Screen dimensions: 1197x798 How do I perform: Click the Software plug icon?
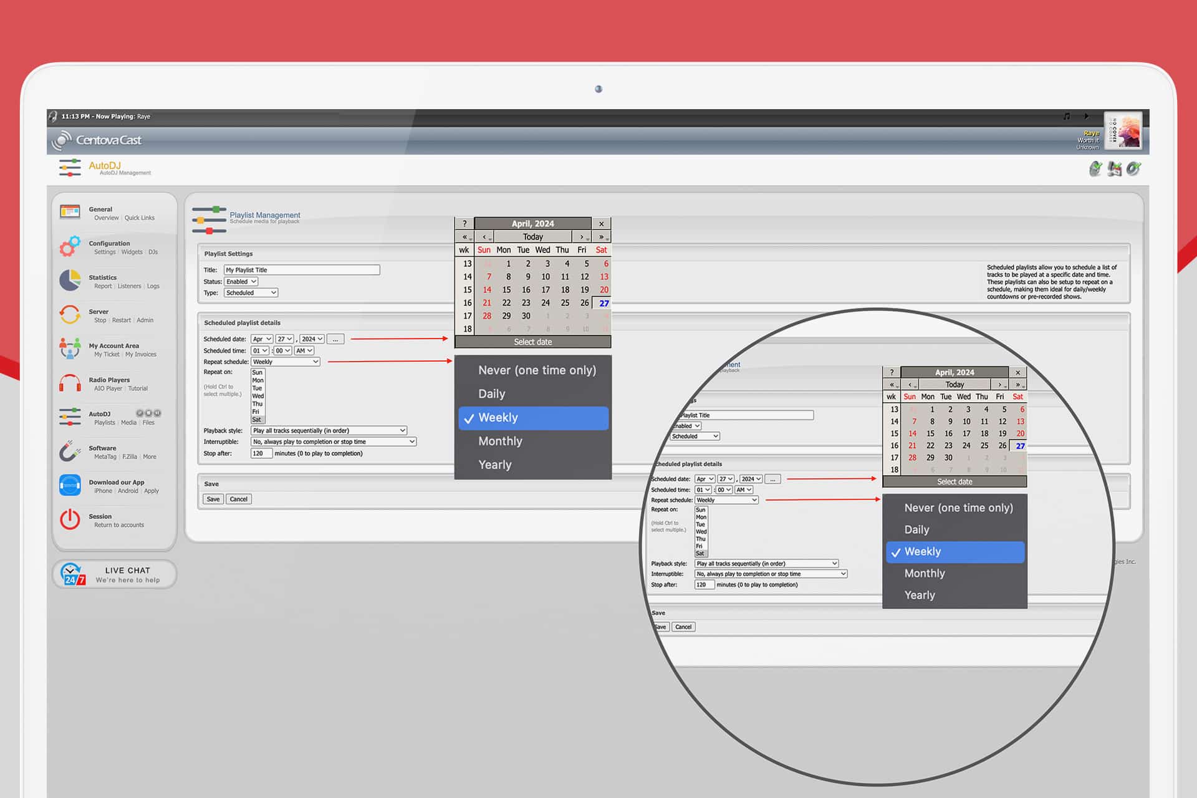point(70,451)
